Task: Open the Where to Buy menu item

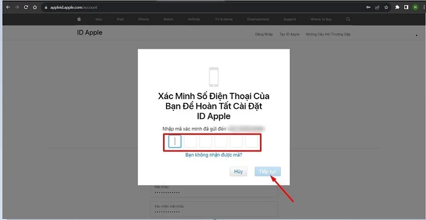Action: pyautogui.click(x=321, y=19)
